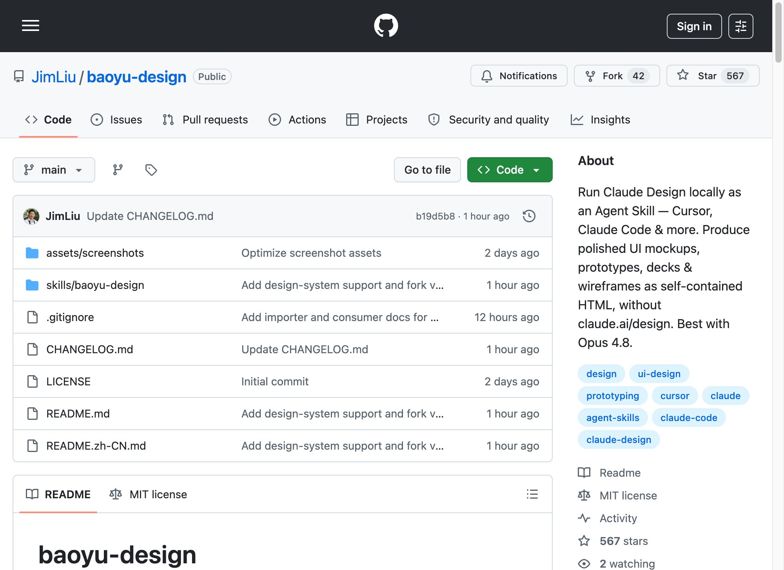Click the claude-design topic tag

coord(619,439)
